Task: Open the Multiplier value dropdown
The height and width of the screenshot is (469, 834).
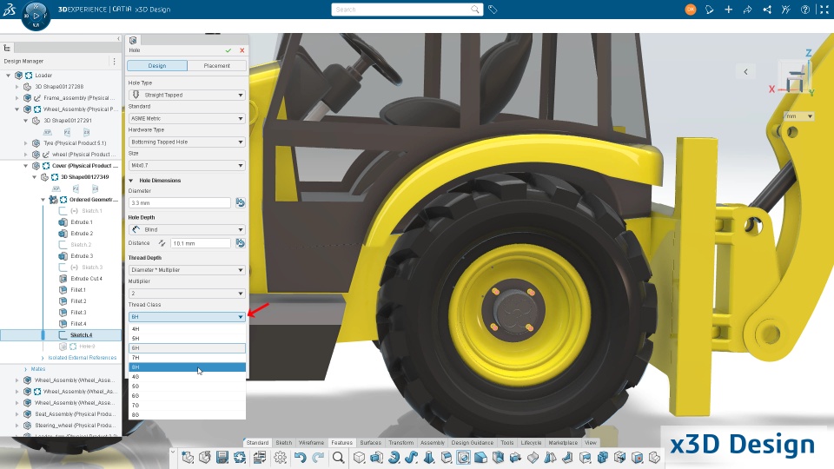Action: click(x=187, y=293)
